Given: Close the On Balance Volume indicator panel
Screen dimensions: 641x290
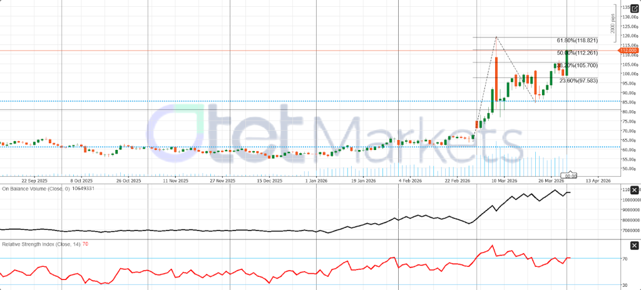Looking at the screenshot, I should click(634, 189).
